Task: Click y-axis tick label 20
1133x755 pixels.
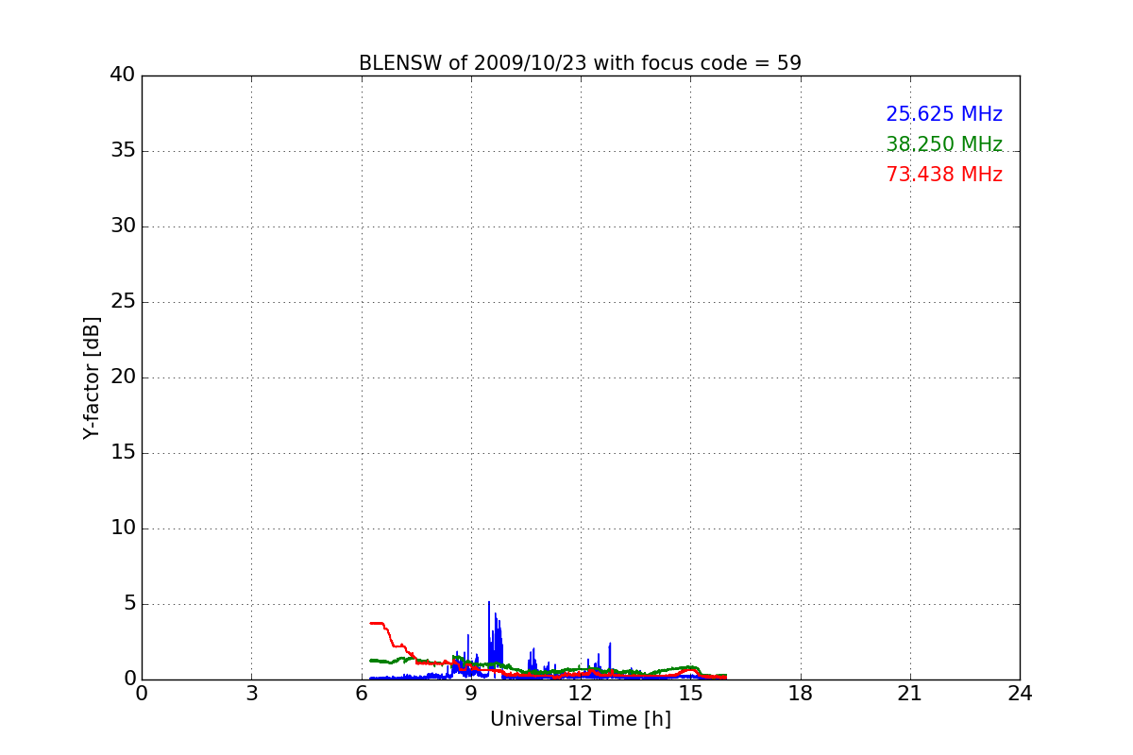Action: click(123, 377)
